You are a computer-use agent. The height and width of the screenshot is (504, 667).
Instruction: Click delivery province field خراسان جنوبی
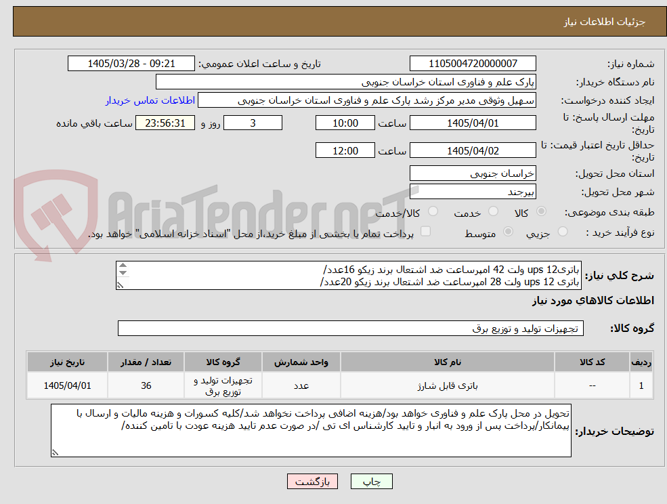473,173
